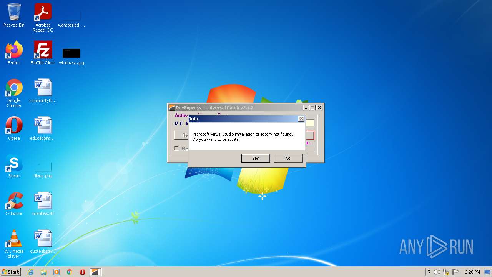Select communityfr document icon

[43, 91]
